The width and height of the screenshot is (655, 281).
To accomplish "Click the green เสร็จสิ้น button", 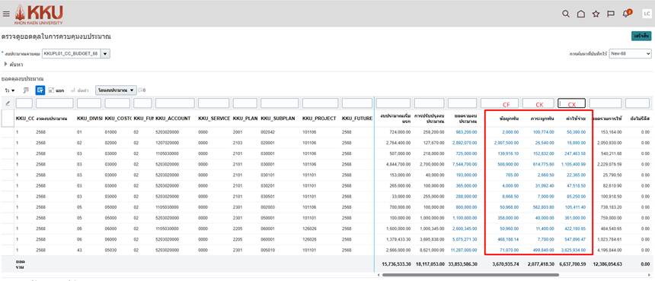I will pyautogui.click(x=641, y=36).
